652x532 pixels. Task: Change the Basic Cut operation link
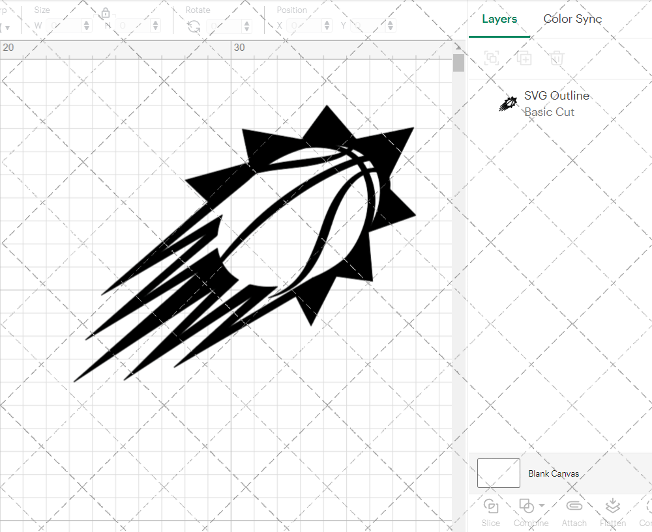coord(550,112)
